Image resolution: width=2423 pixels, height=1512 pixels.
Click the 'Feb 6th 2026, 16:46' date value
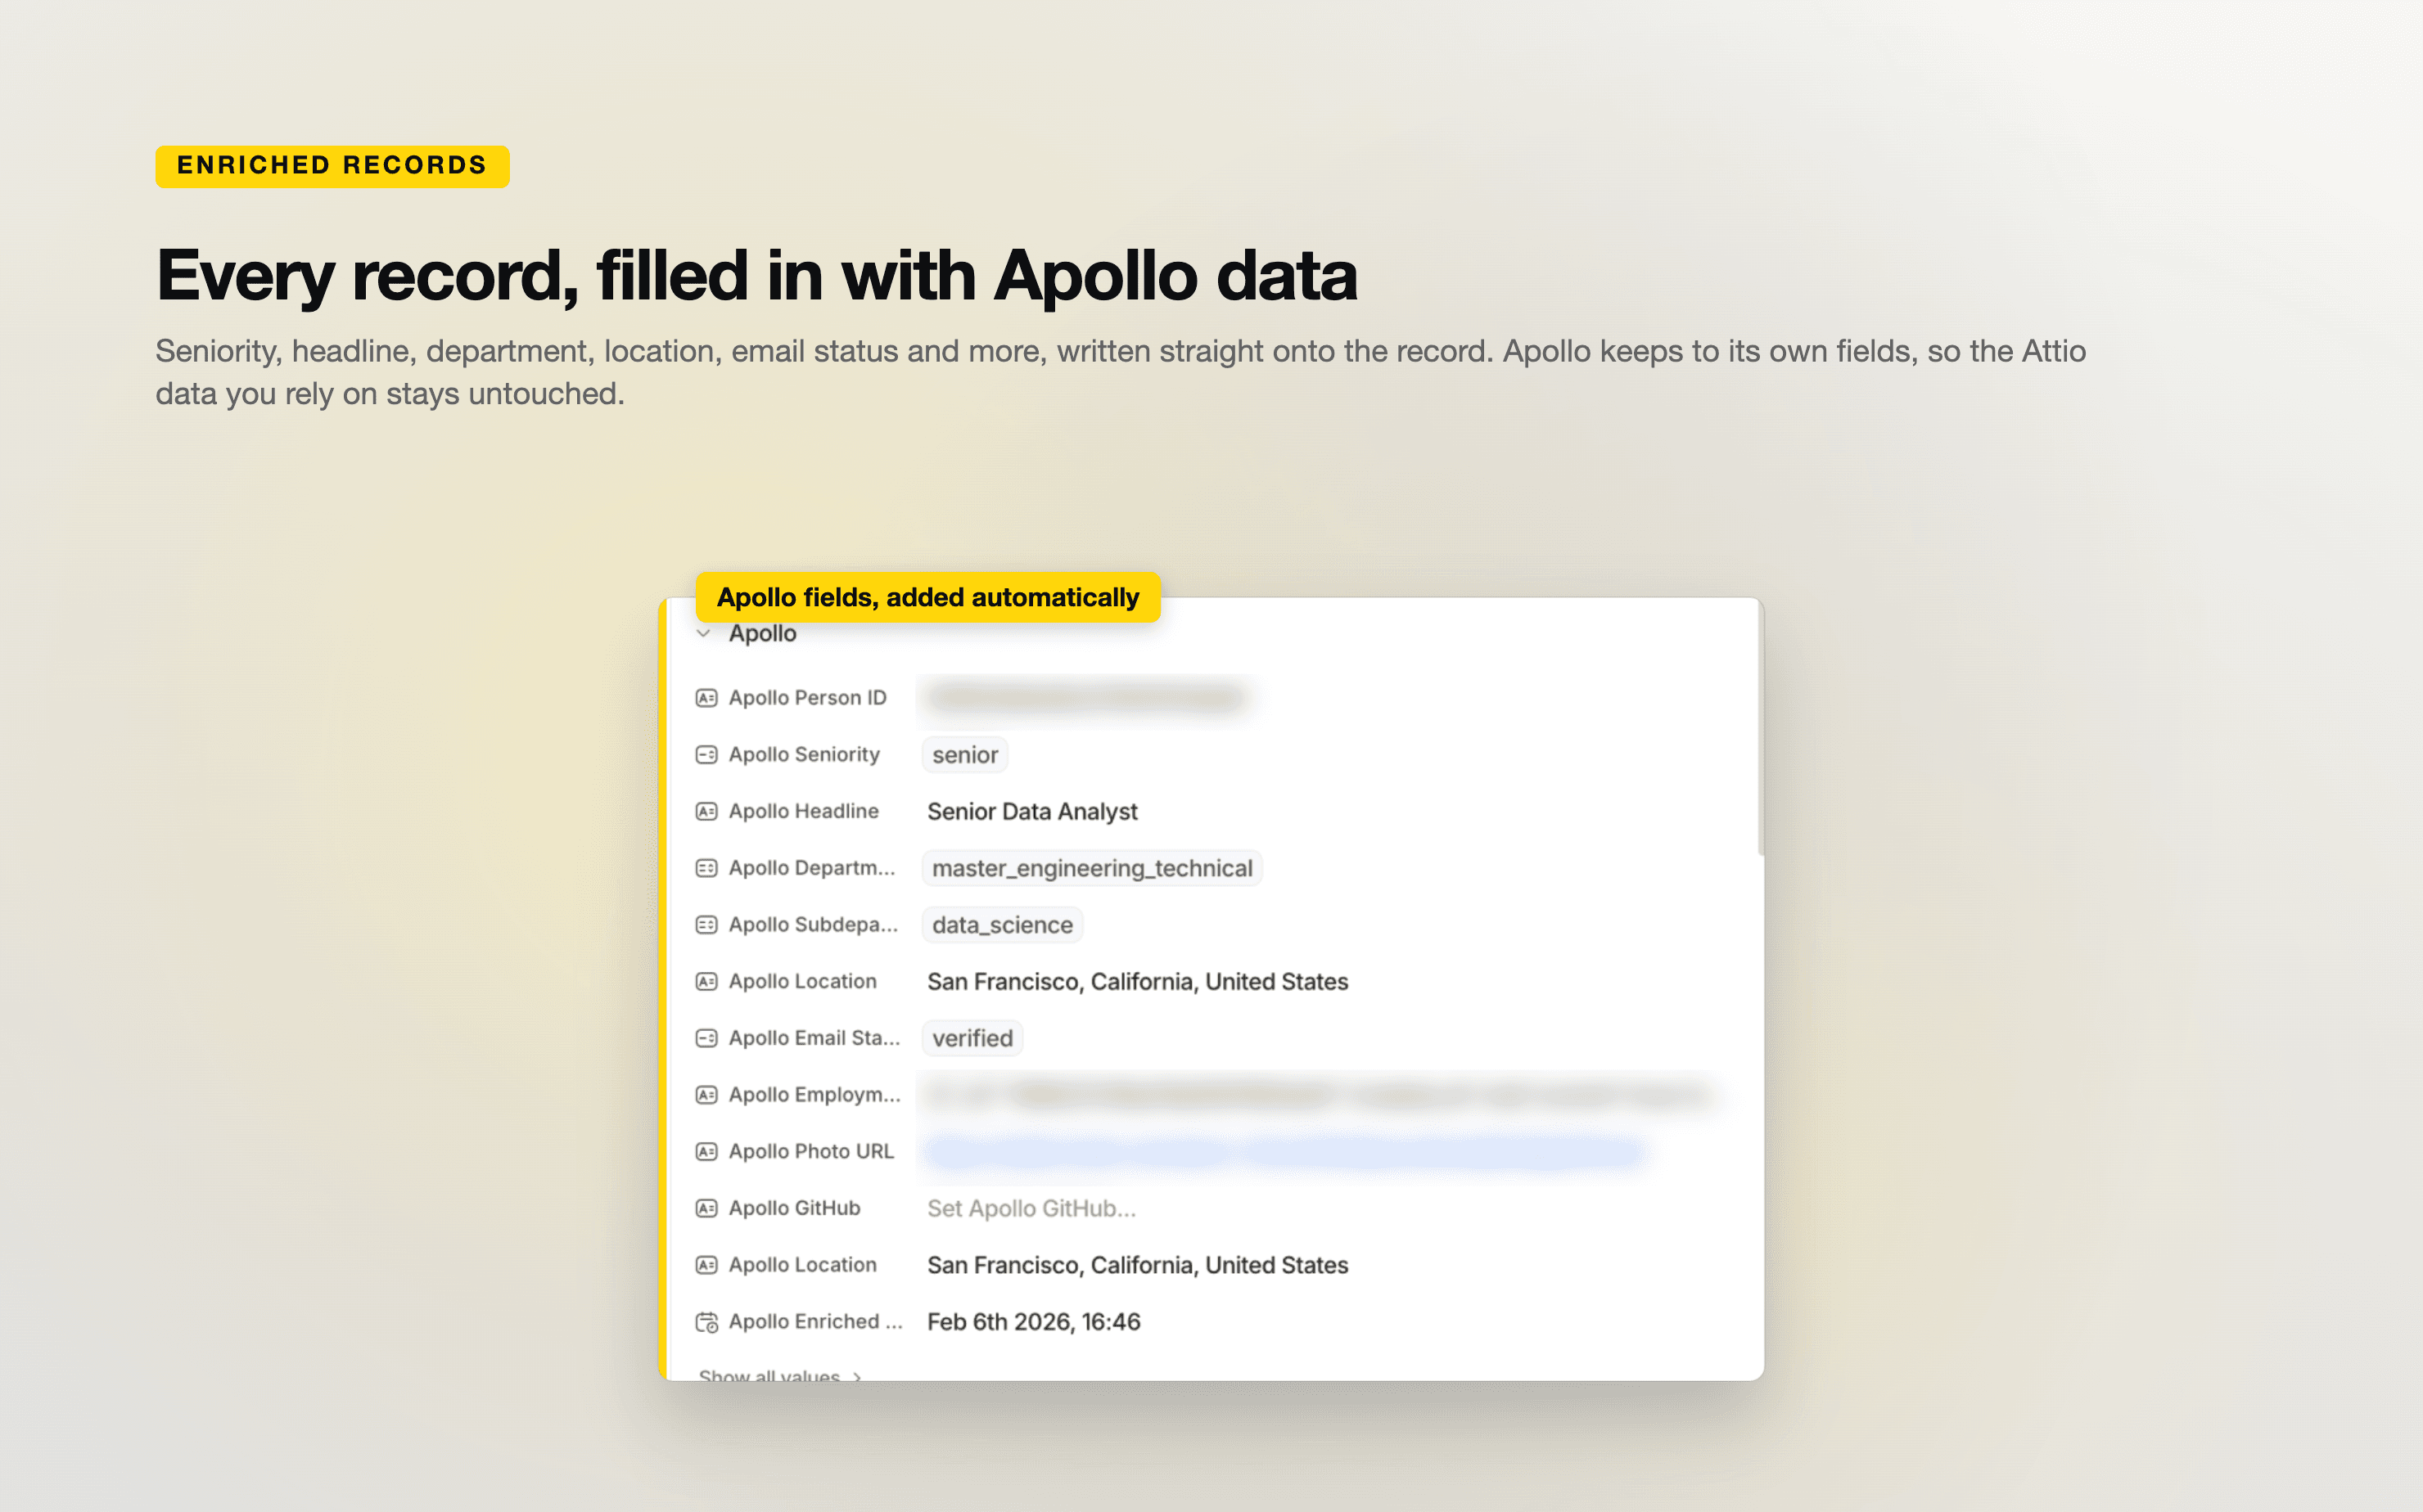pos(1033,1322)
